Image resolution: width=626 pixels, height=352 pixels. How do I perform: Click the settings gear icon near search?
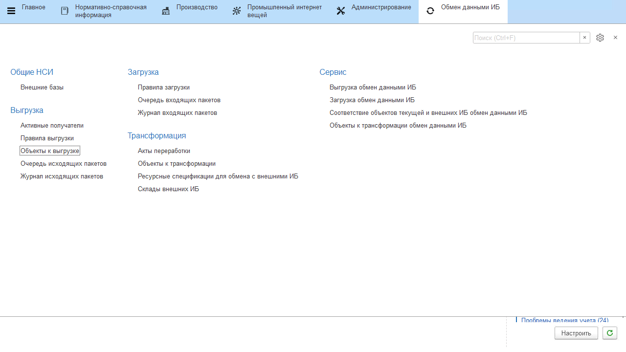click(600, 38)
